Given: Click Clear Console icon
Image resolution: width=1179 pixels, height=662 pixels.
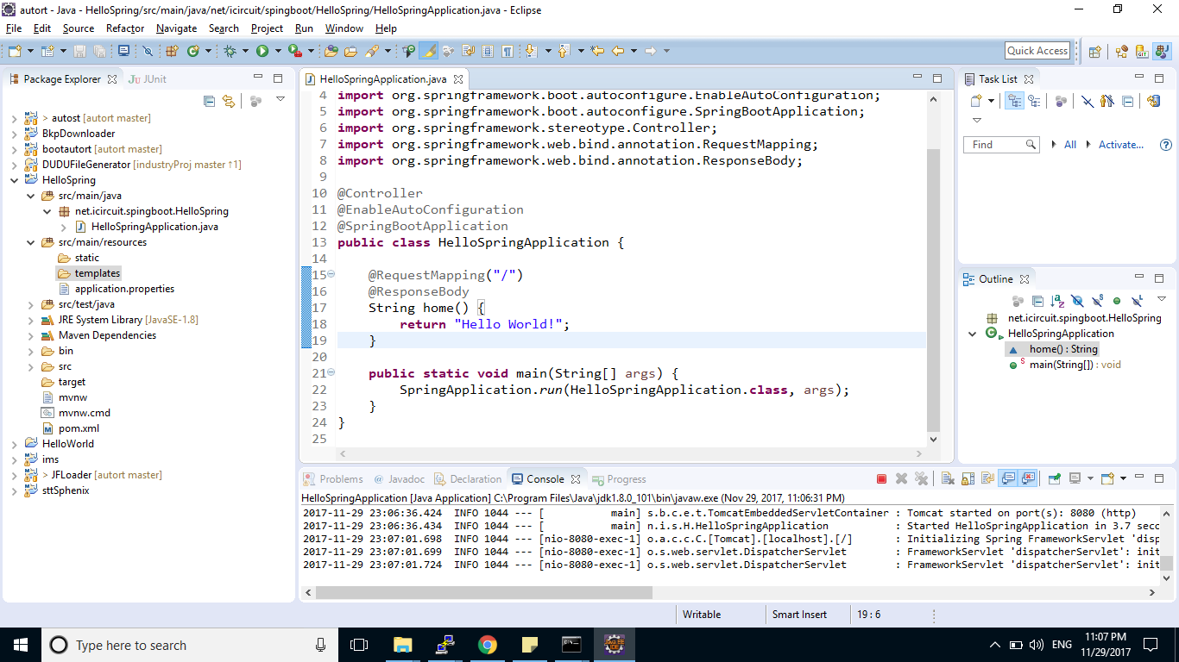Looking at the screenshot, I should click(948, 478).
